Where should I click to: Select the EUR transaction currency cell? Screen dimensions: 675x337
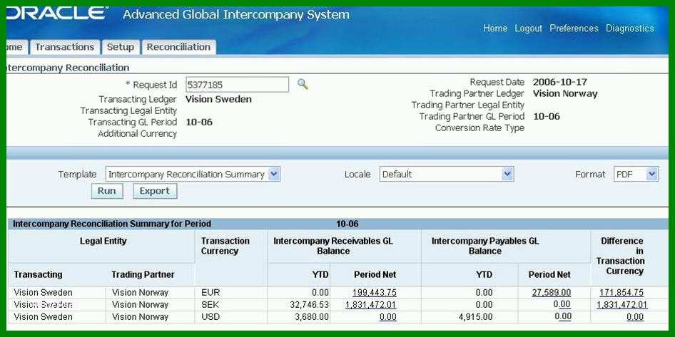tap(210, 293)
